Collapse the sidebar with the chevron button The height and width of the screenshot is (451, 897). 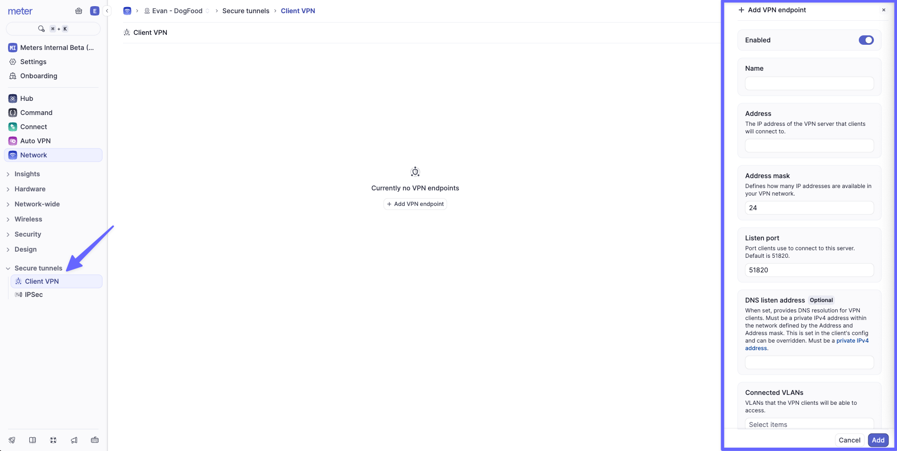(107, 11)
